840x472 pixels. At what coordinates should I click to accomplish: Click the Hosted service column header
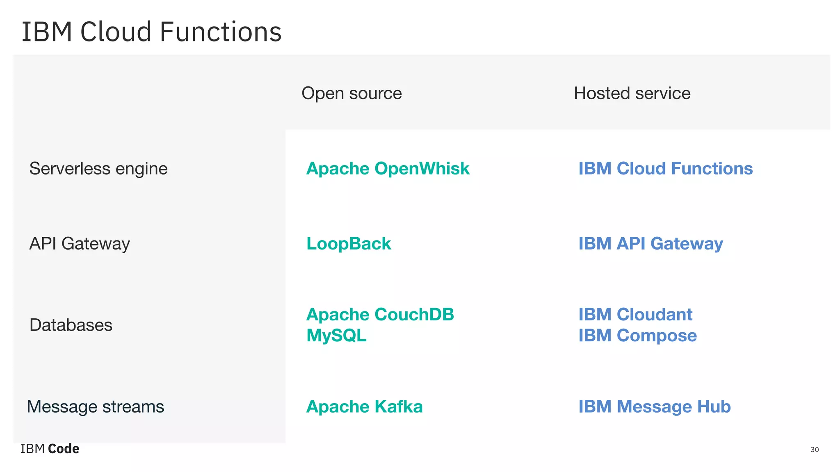coord(632,93)
